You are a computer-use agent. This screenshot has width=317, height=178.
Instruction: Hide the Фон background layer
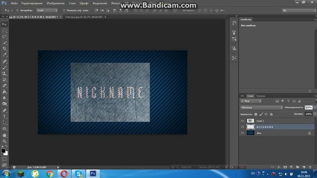click(x=242, y=133)
